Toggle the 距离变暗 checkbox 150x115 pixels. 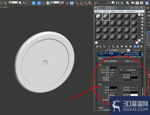click(x=119, y=80)
